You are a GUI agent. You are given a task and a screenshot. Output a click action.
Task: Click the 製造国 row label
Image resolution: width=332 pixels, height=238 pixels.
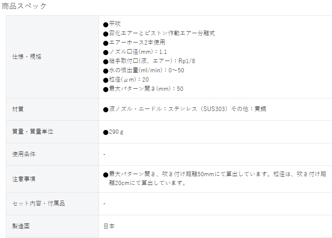[21, 226]
